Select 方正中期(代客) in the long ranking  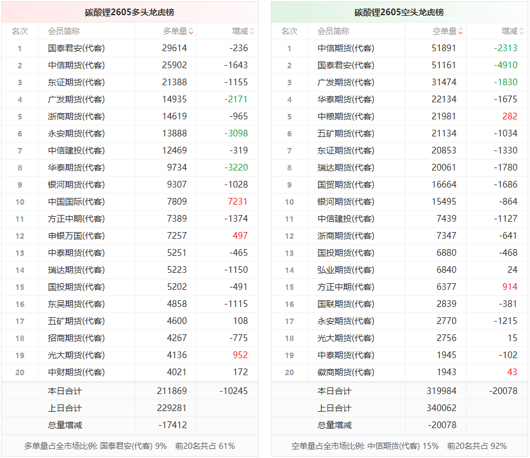click(x=76, y=219)
